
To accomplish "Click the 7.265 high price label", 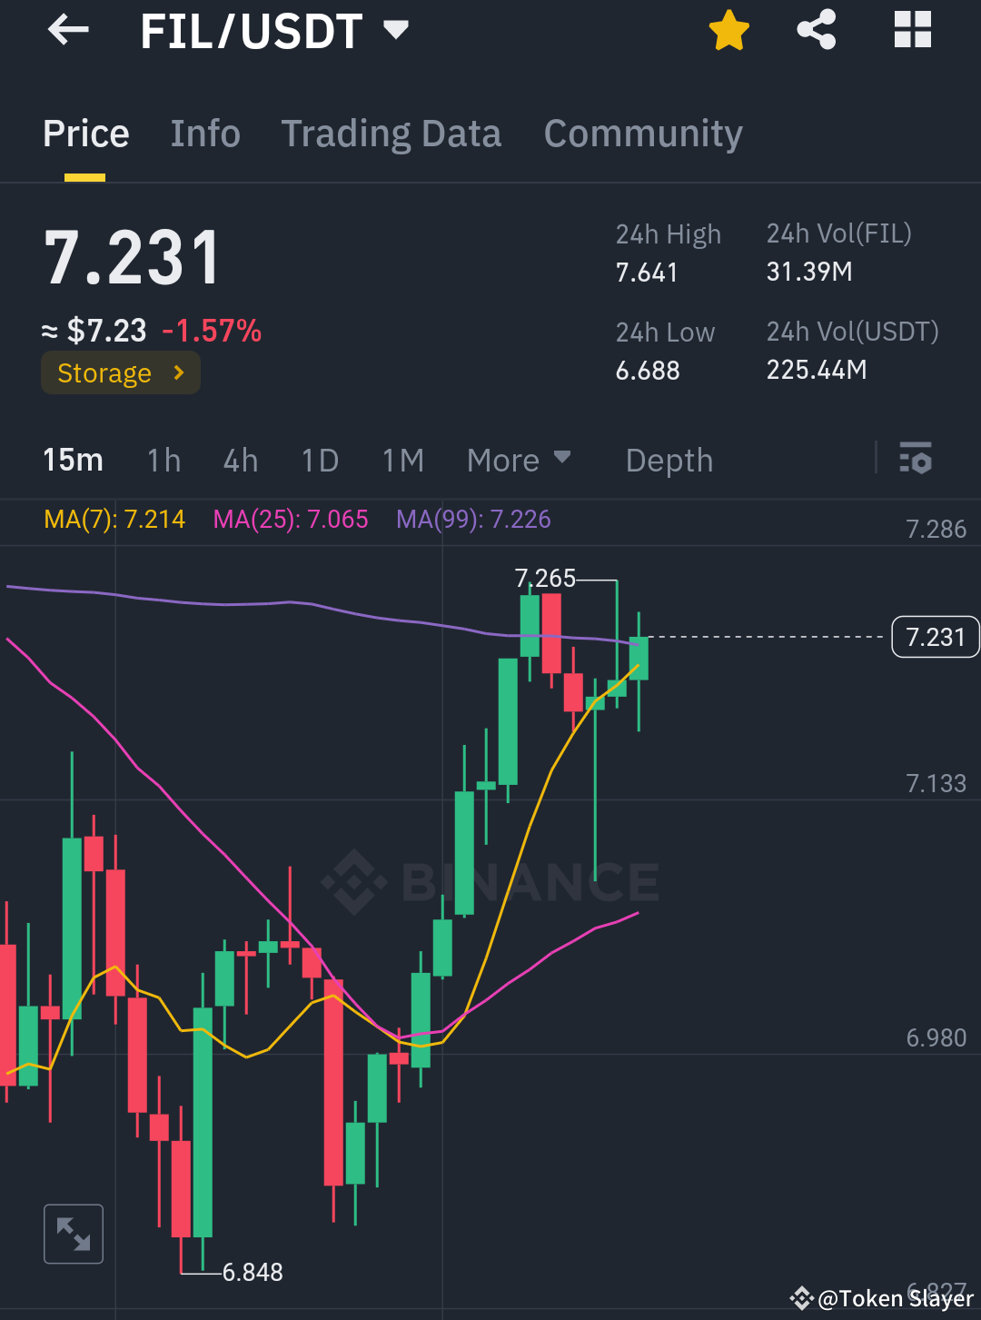I will [x=544, y=579].
